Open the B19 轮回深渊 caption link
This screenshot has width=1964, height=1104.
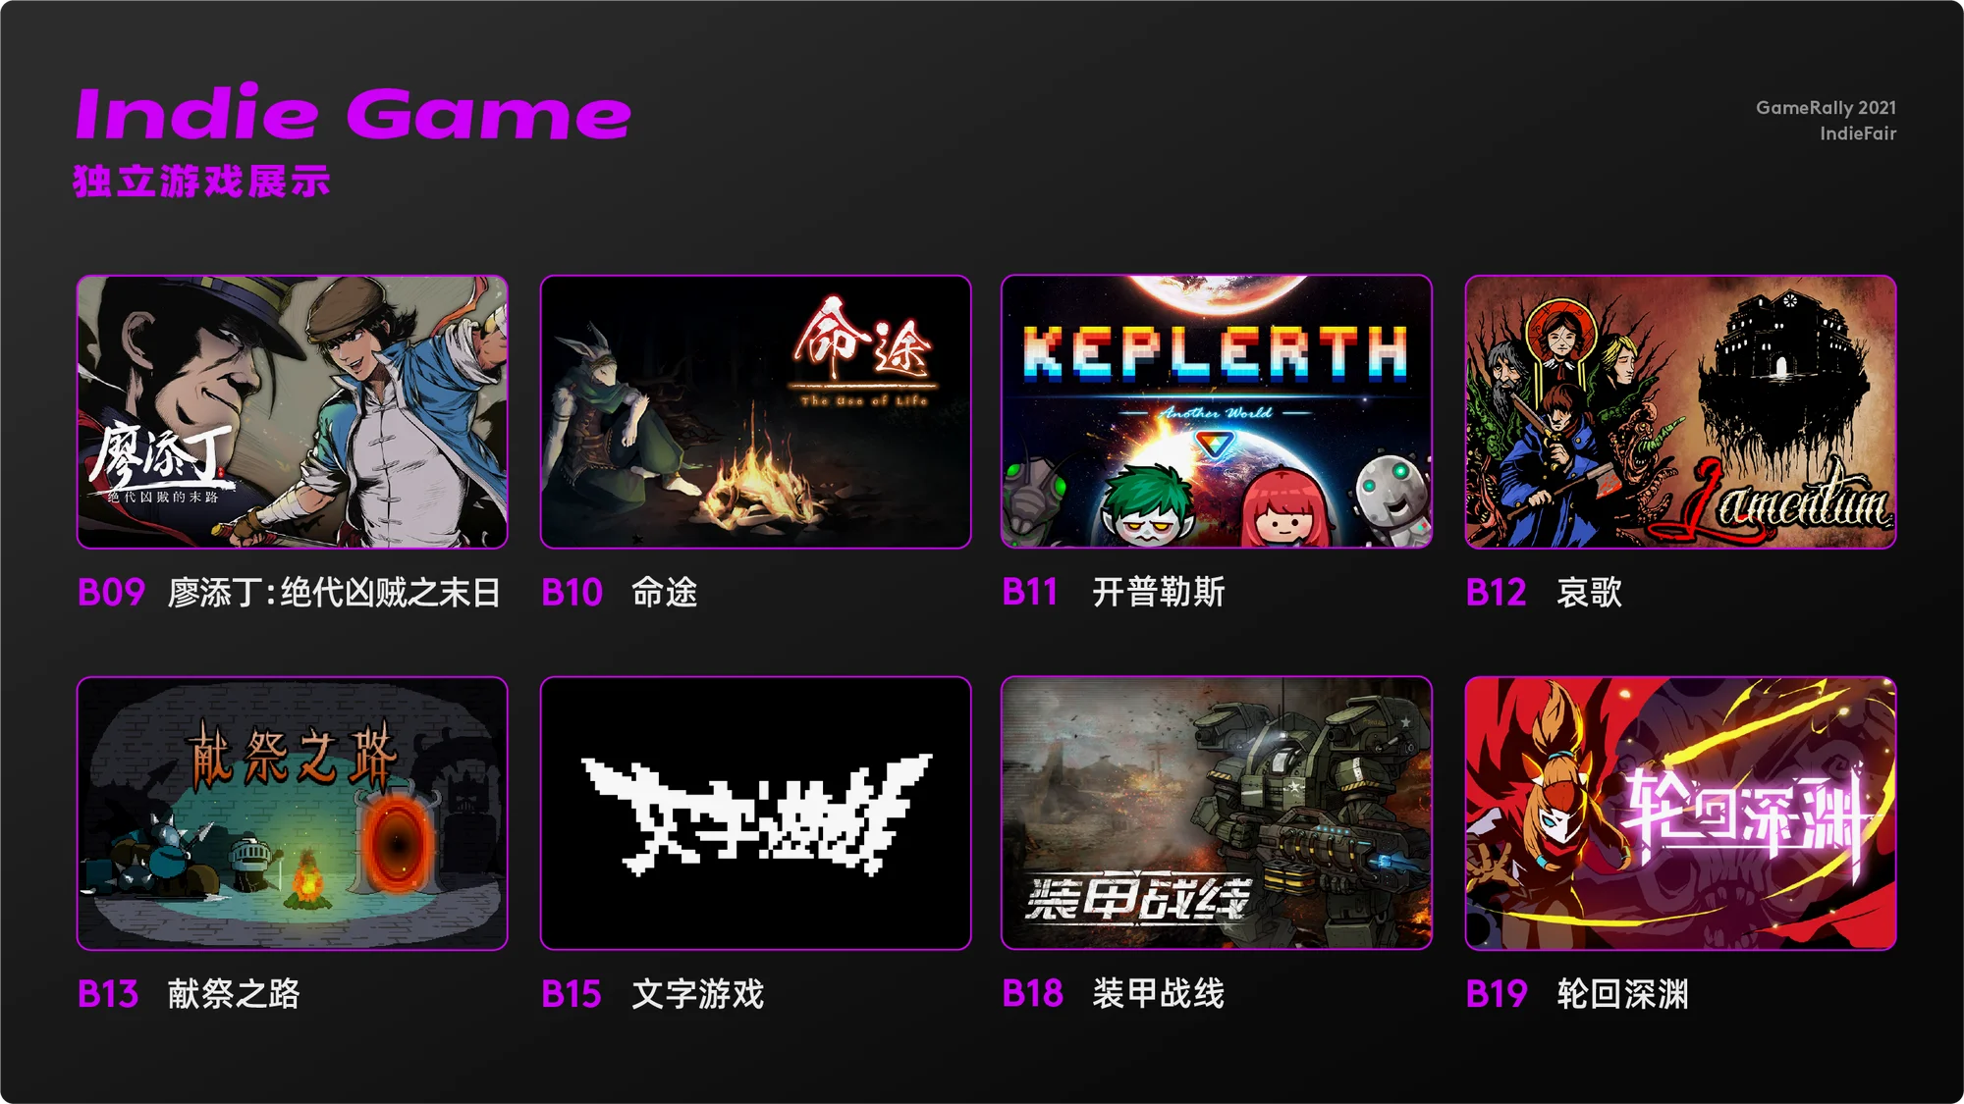pyautogui.click(x=1578, y=994)
